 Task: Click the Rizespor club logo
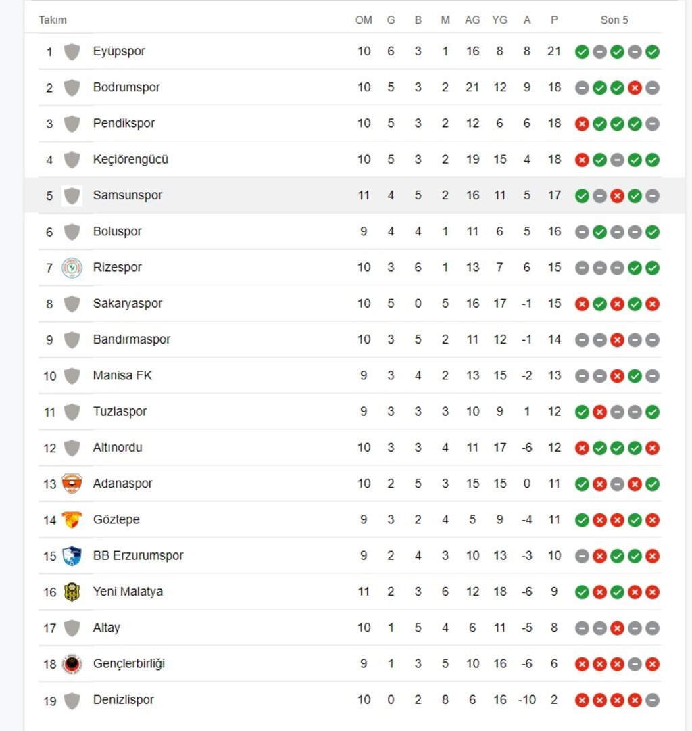(72, 268)
